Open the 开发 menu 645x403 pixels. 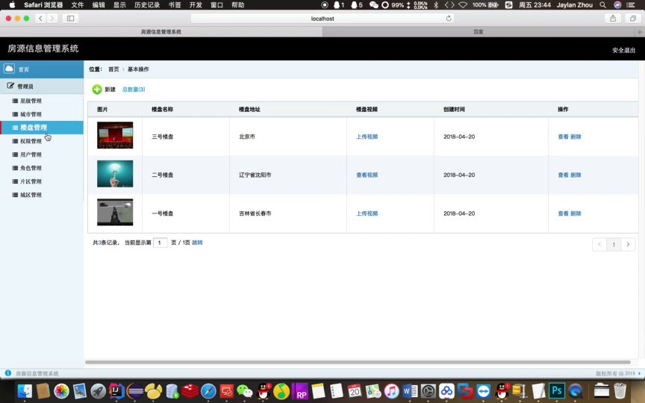[x=196, y=5]
